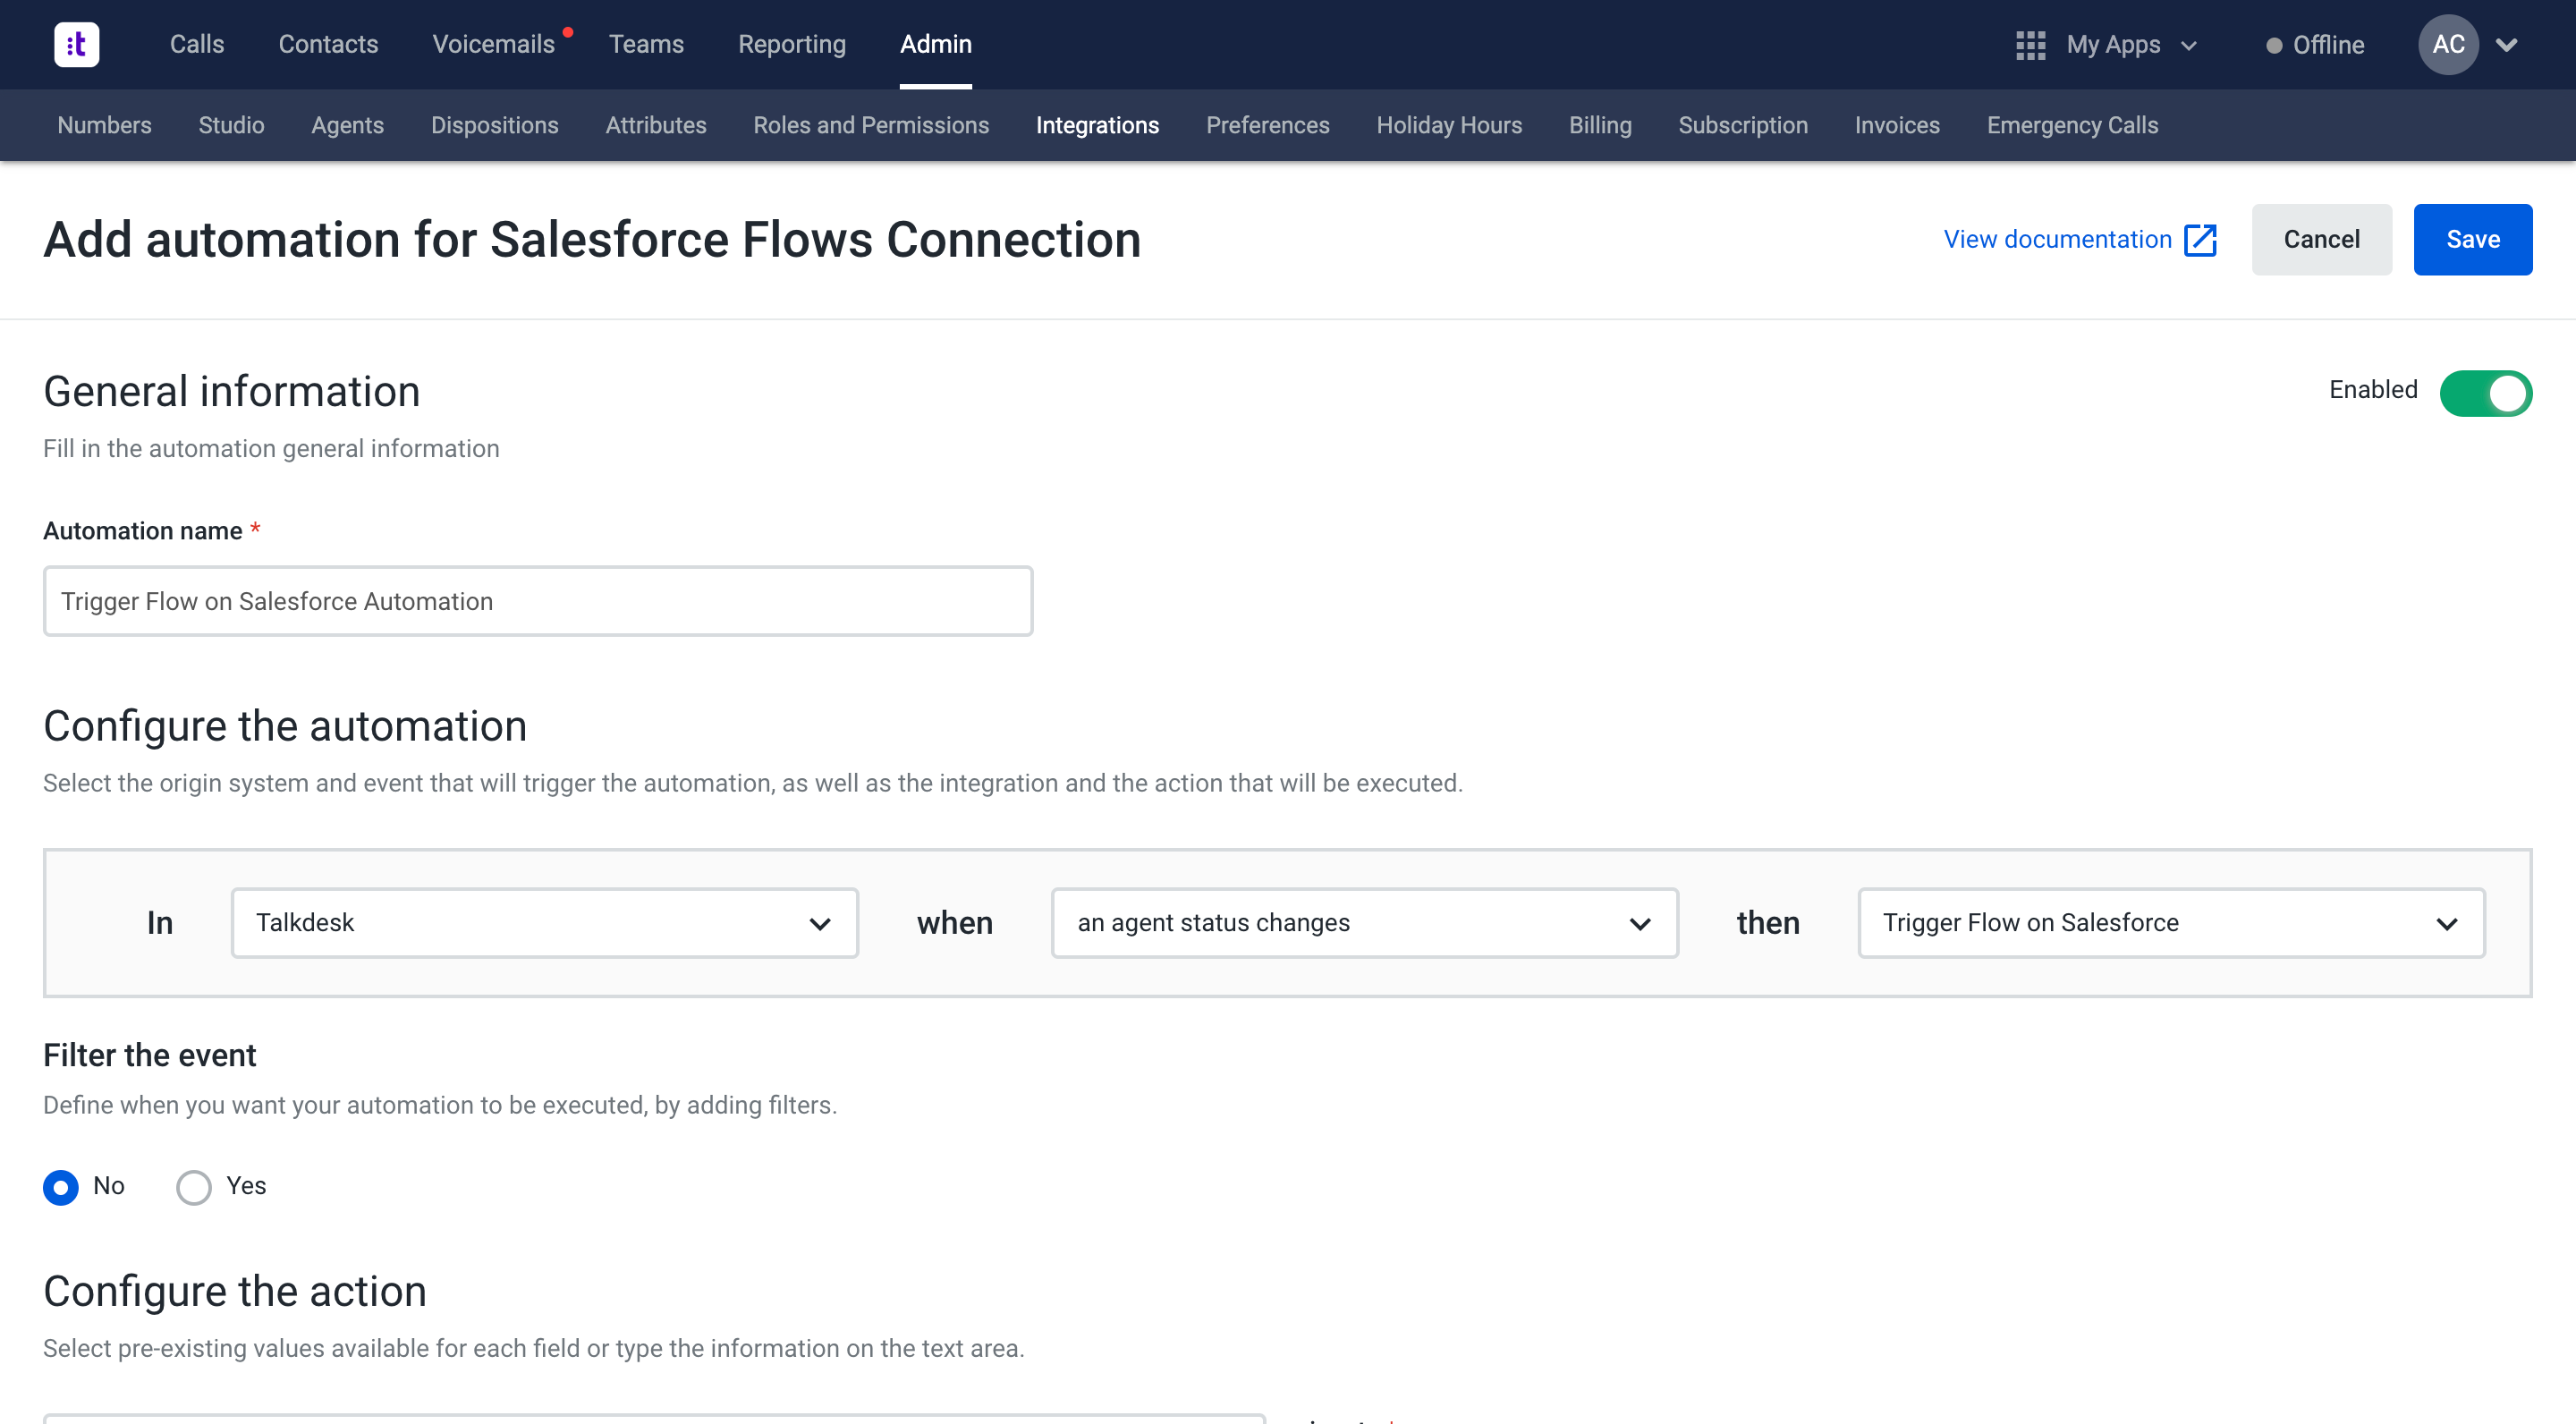Click the Offline status indicator

(2315, 45)
